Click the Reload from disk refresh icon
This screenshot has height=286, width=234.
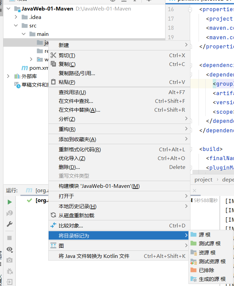(53, 215)
